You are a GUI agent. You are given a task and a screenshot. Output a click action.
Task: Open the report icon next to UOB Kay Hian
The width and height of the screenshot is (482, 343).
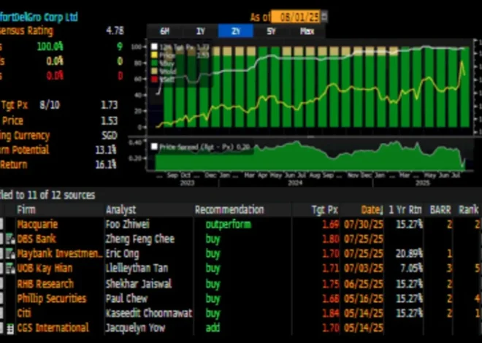[x=9, y=269]
